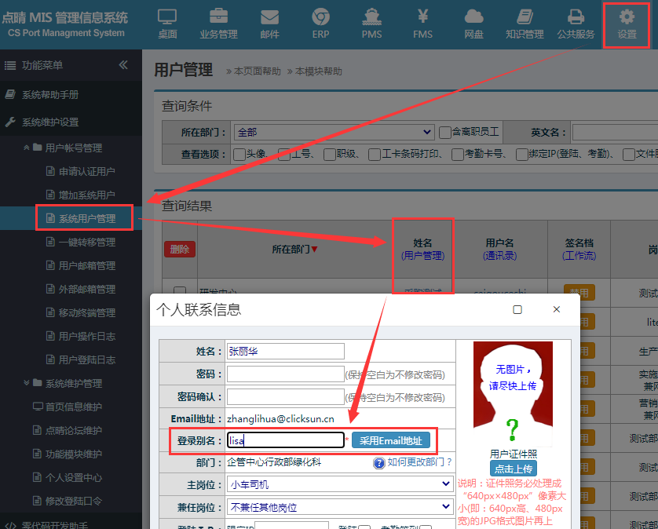
Task: Open the 设置 gear icon
Action: click(x=627, y=24)
